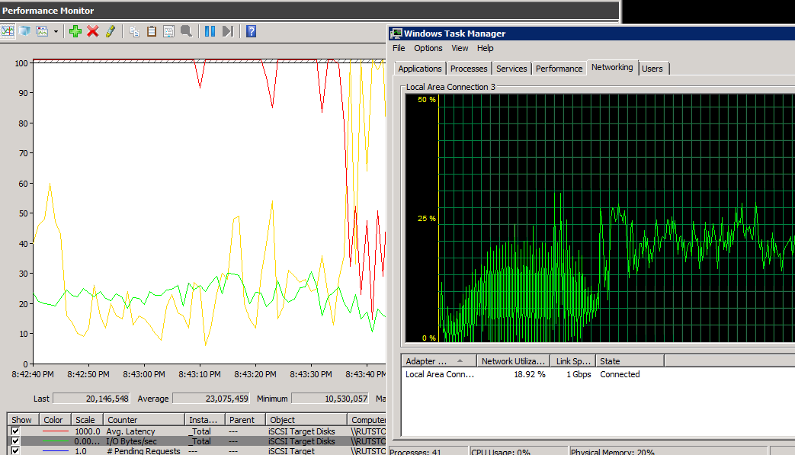Click the Computer column header
The width and height of the screenshot is (795, 455).
point(367,420)
